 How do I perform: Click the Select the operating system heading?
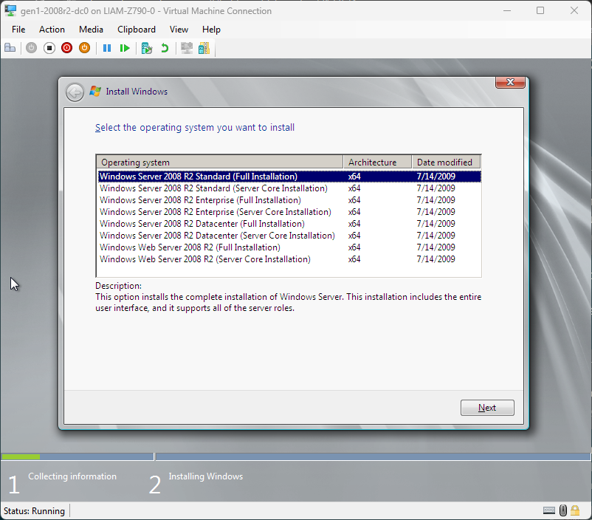point(195,128)
